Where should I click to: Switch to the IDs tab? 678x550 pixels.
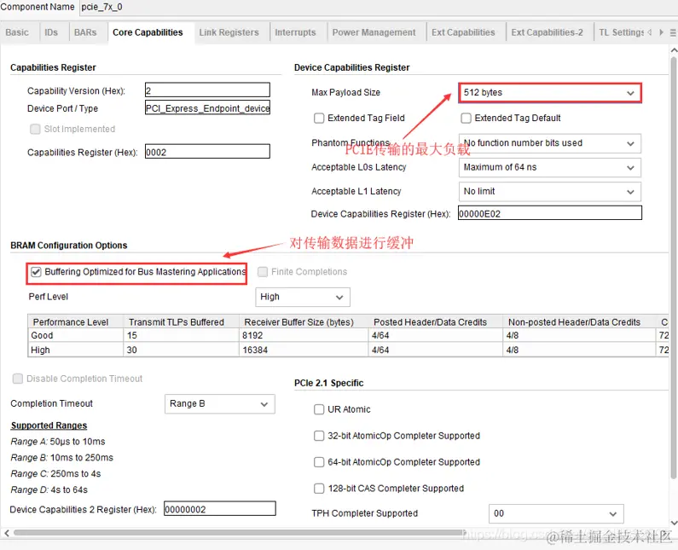click(51, 32)
